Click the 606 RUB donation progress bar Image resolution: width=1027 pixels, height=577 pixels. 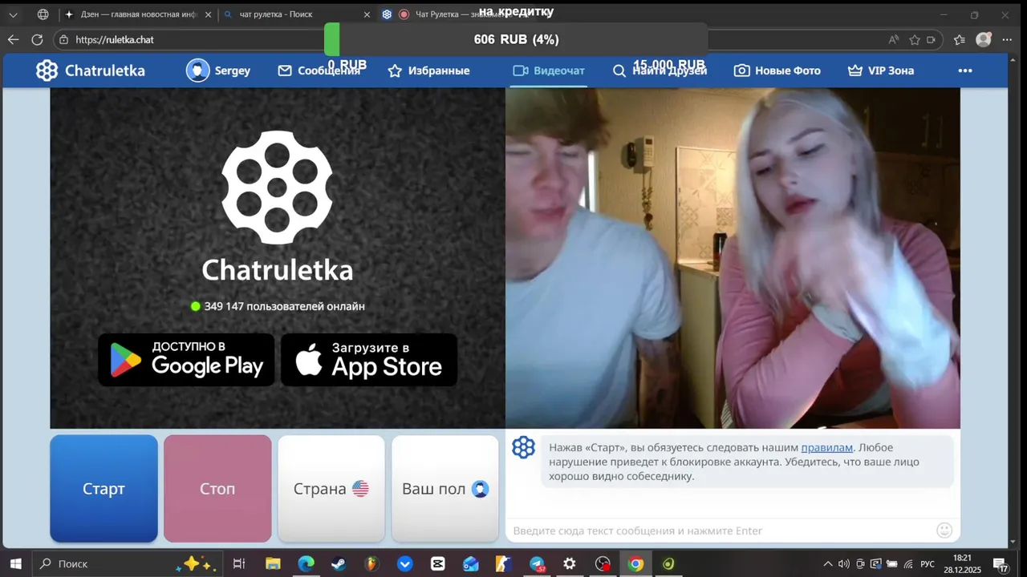[516, 39]
